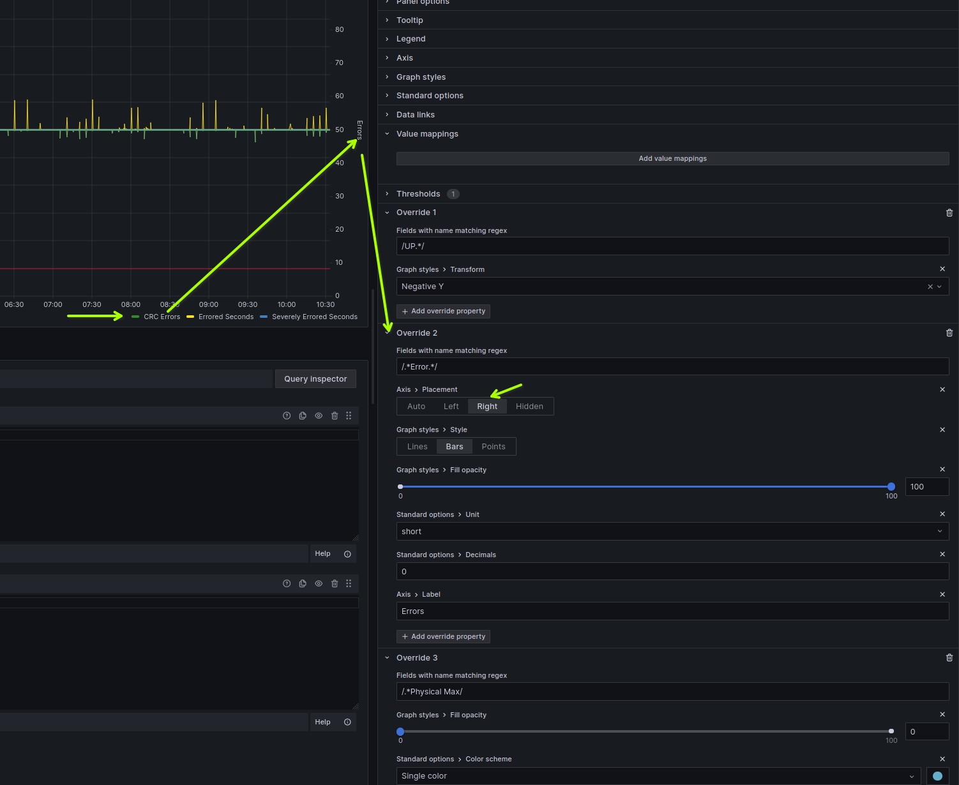Screen dimensions: 959x785
Task: Delete Override 2 using its trash icon
Action: point(949,333)
